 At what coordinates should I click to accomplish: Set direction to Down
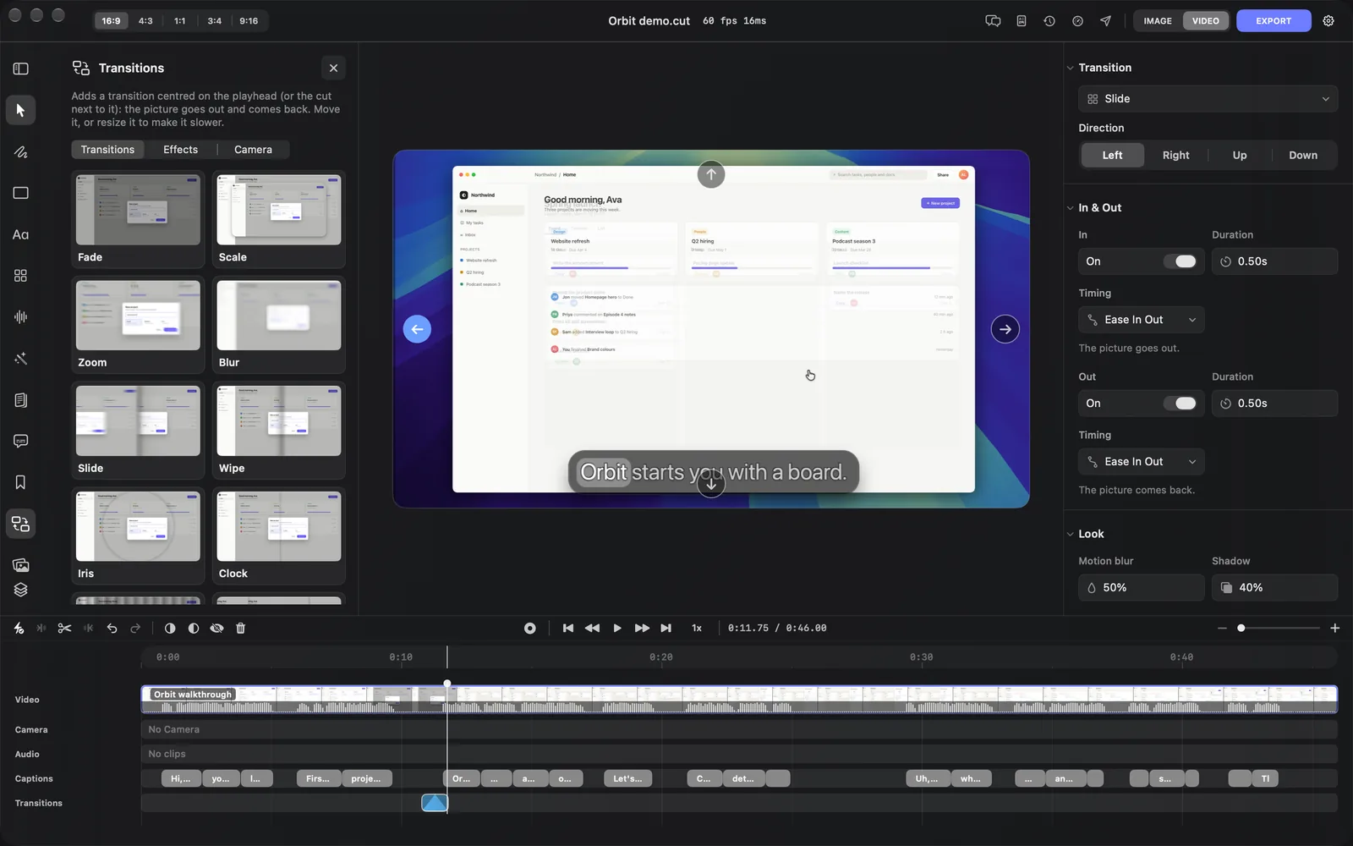[1303, 155]
